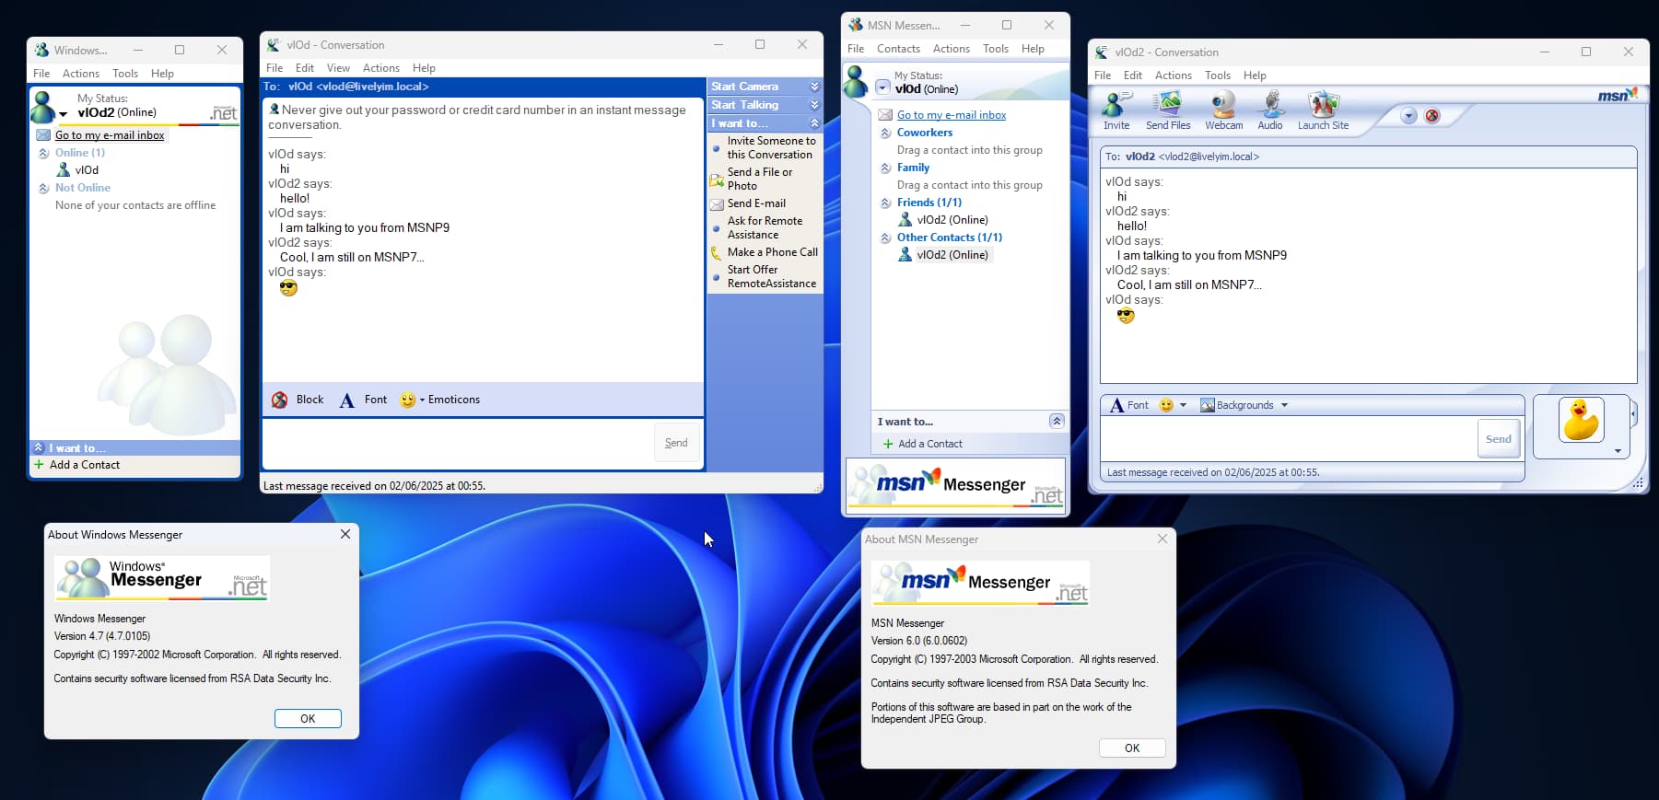Click Go to my e-mail inbox in Windows Messenger
Viewport: 1659px width, 800px height.
point(110,135)
